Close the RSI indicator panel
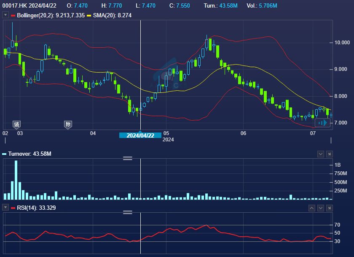The height and width of the screenshot is (257, 354). tap(330, 208)
